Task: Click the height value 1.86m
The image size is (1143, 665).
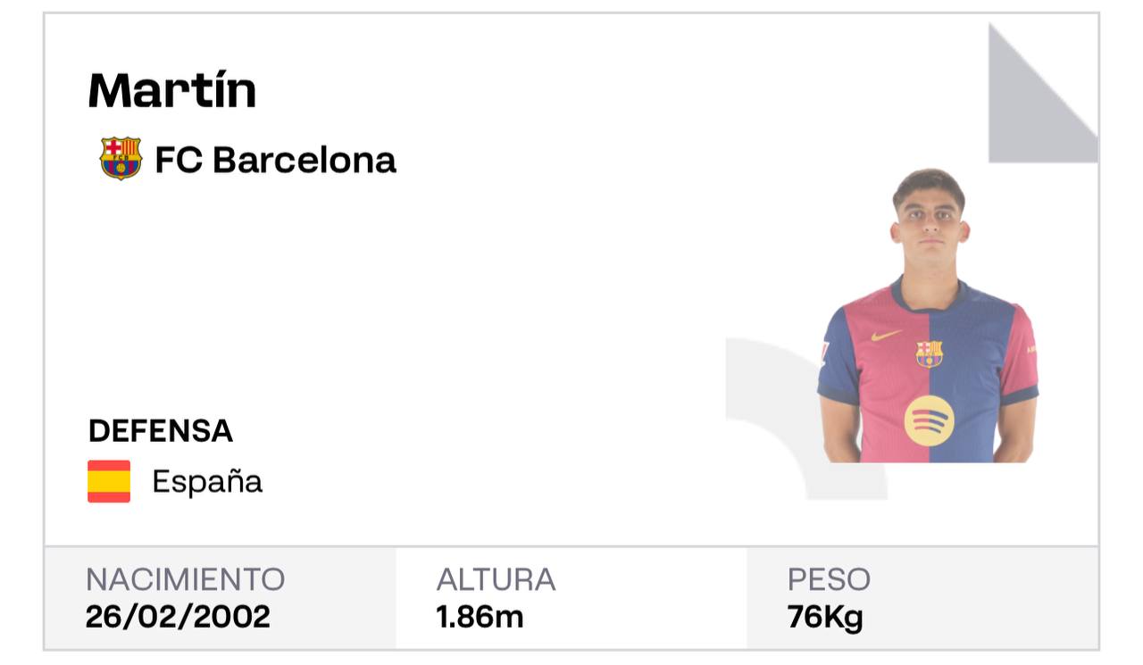Action: click(x=480, y=617)
